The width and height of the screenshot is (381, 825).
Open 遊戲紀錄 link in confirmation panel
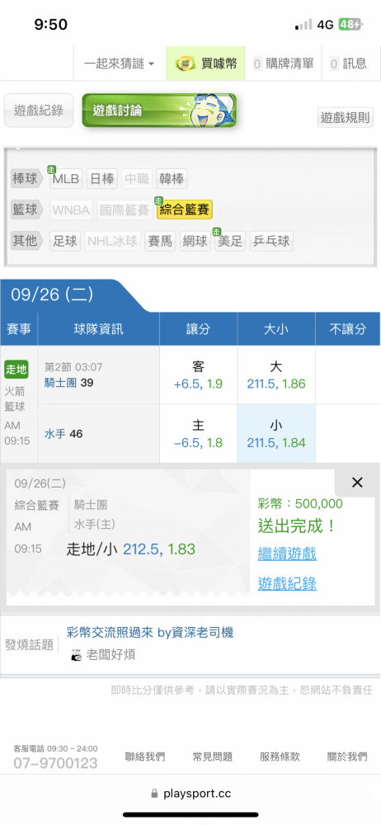click(287, 583)
